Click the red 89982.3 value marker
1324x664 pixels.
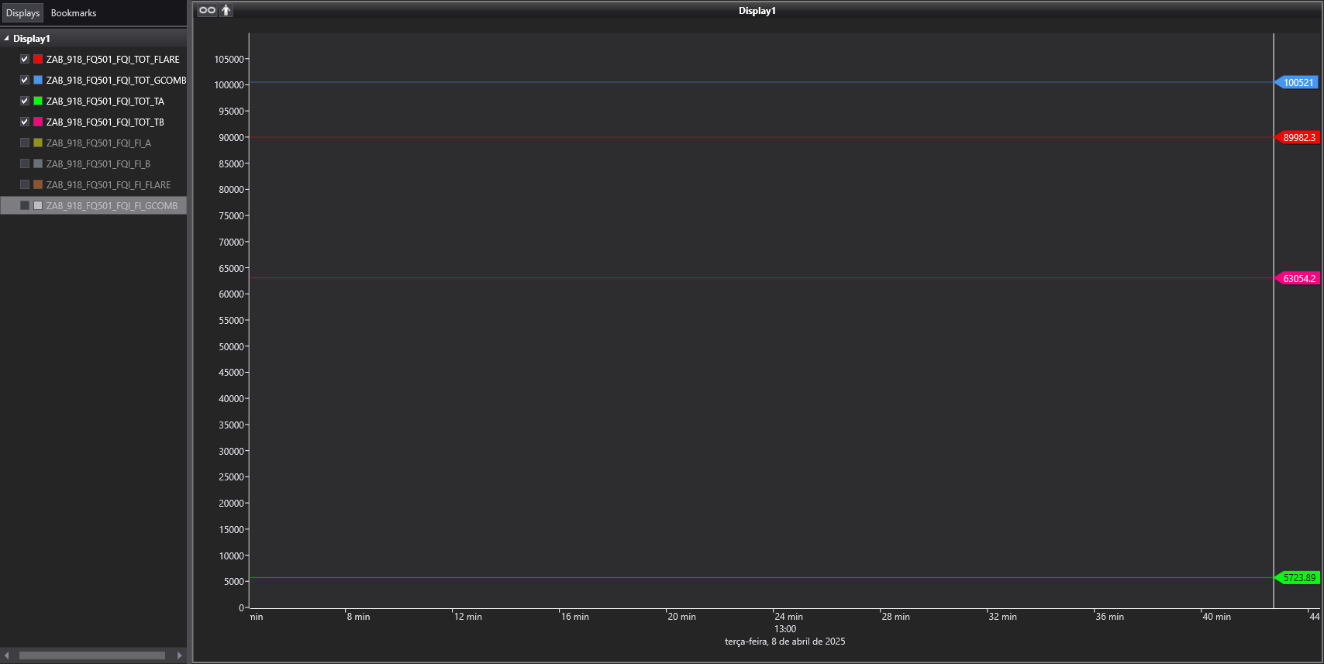pos(1297,137)
